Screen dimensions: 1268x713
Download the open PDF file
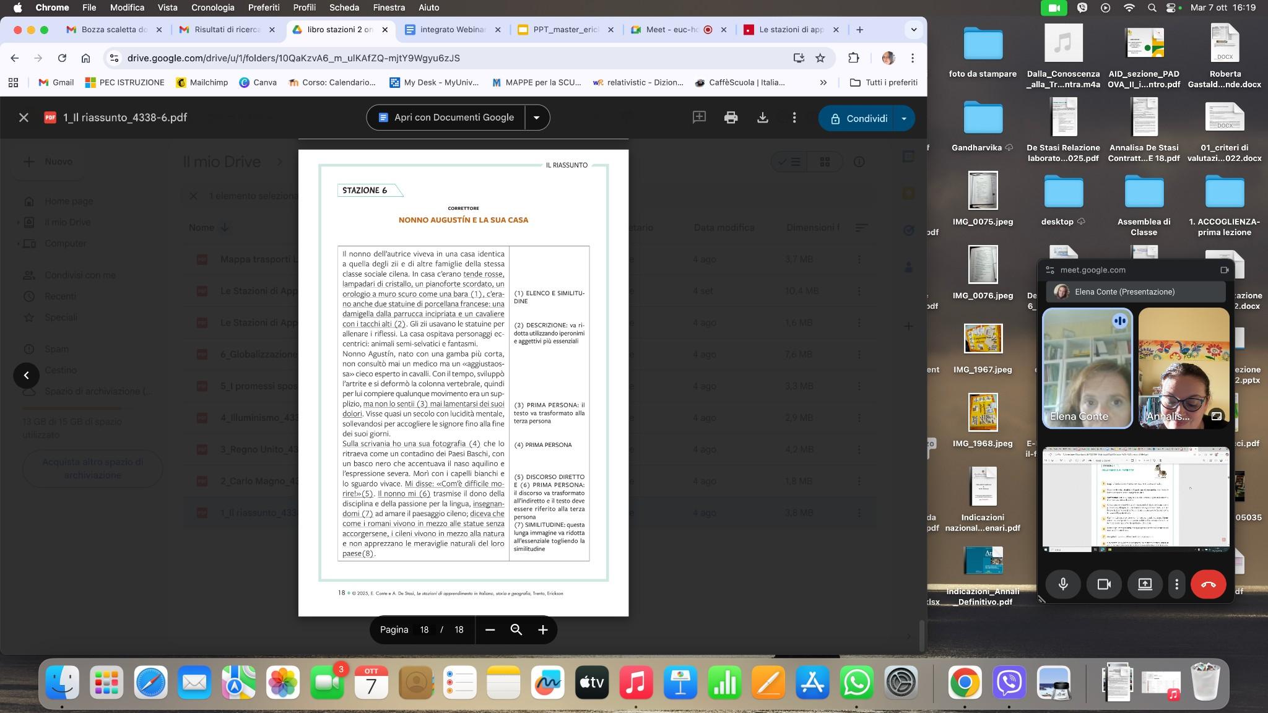(x=763, y=118)
